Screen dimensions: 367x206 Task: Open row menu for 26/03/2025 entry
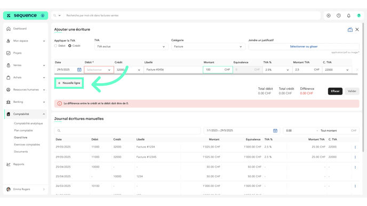pos(355,186)
